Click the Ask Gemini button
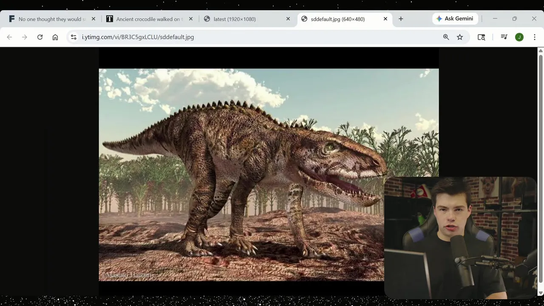The height and width of the screenshot is (306, 544). [x=455, y=19]
